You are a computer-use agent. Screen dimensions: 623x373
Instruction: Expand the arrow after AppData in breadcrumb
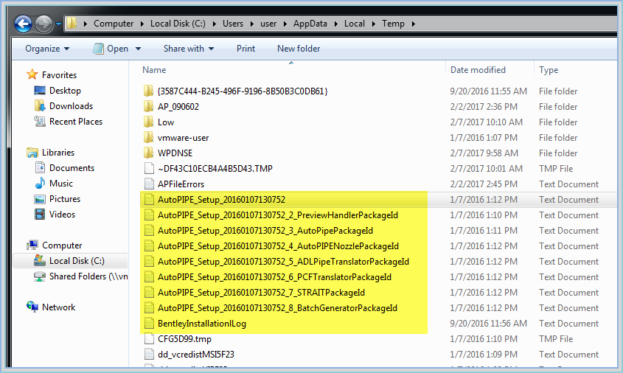335,24
